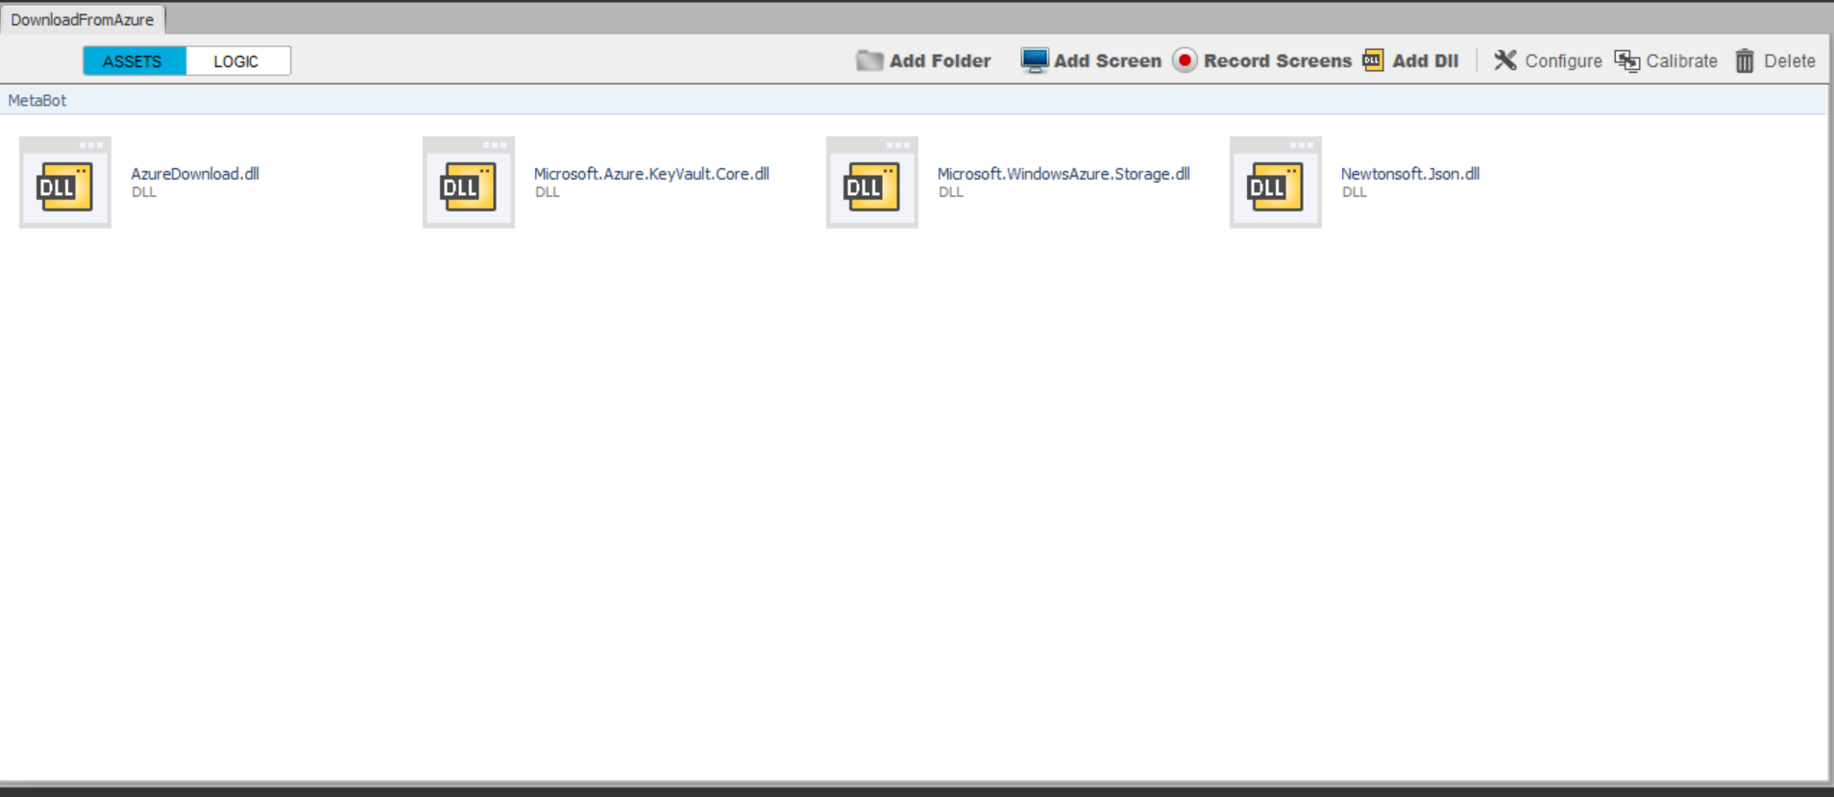Open the DownloadFromAzure tab
Image resolution: width=1834 pixels, height=797 pixels.
tap(83, 19)
